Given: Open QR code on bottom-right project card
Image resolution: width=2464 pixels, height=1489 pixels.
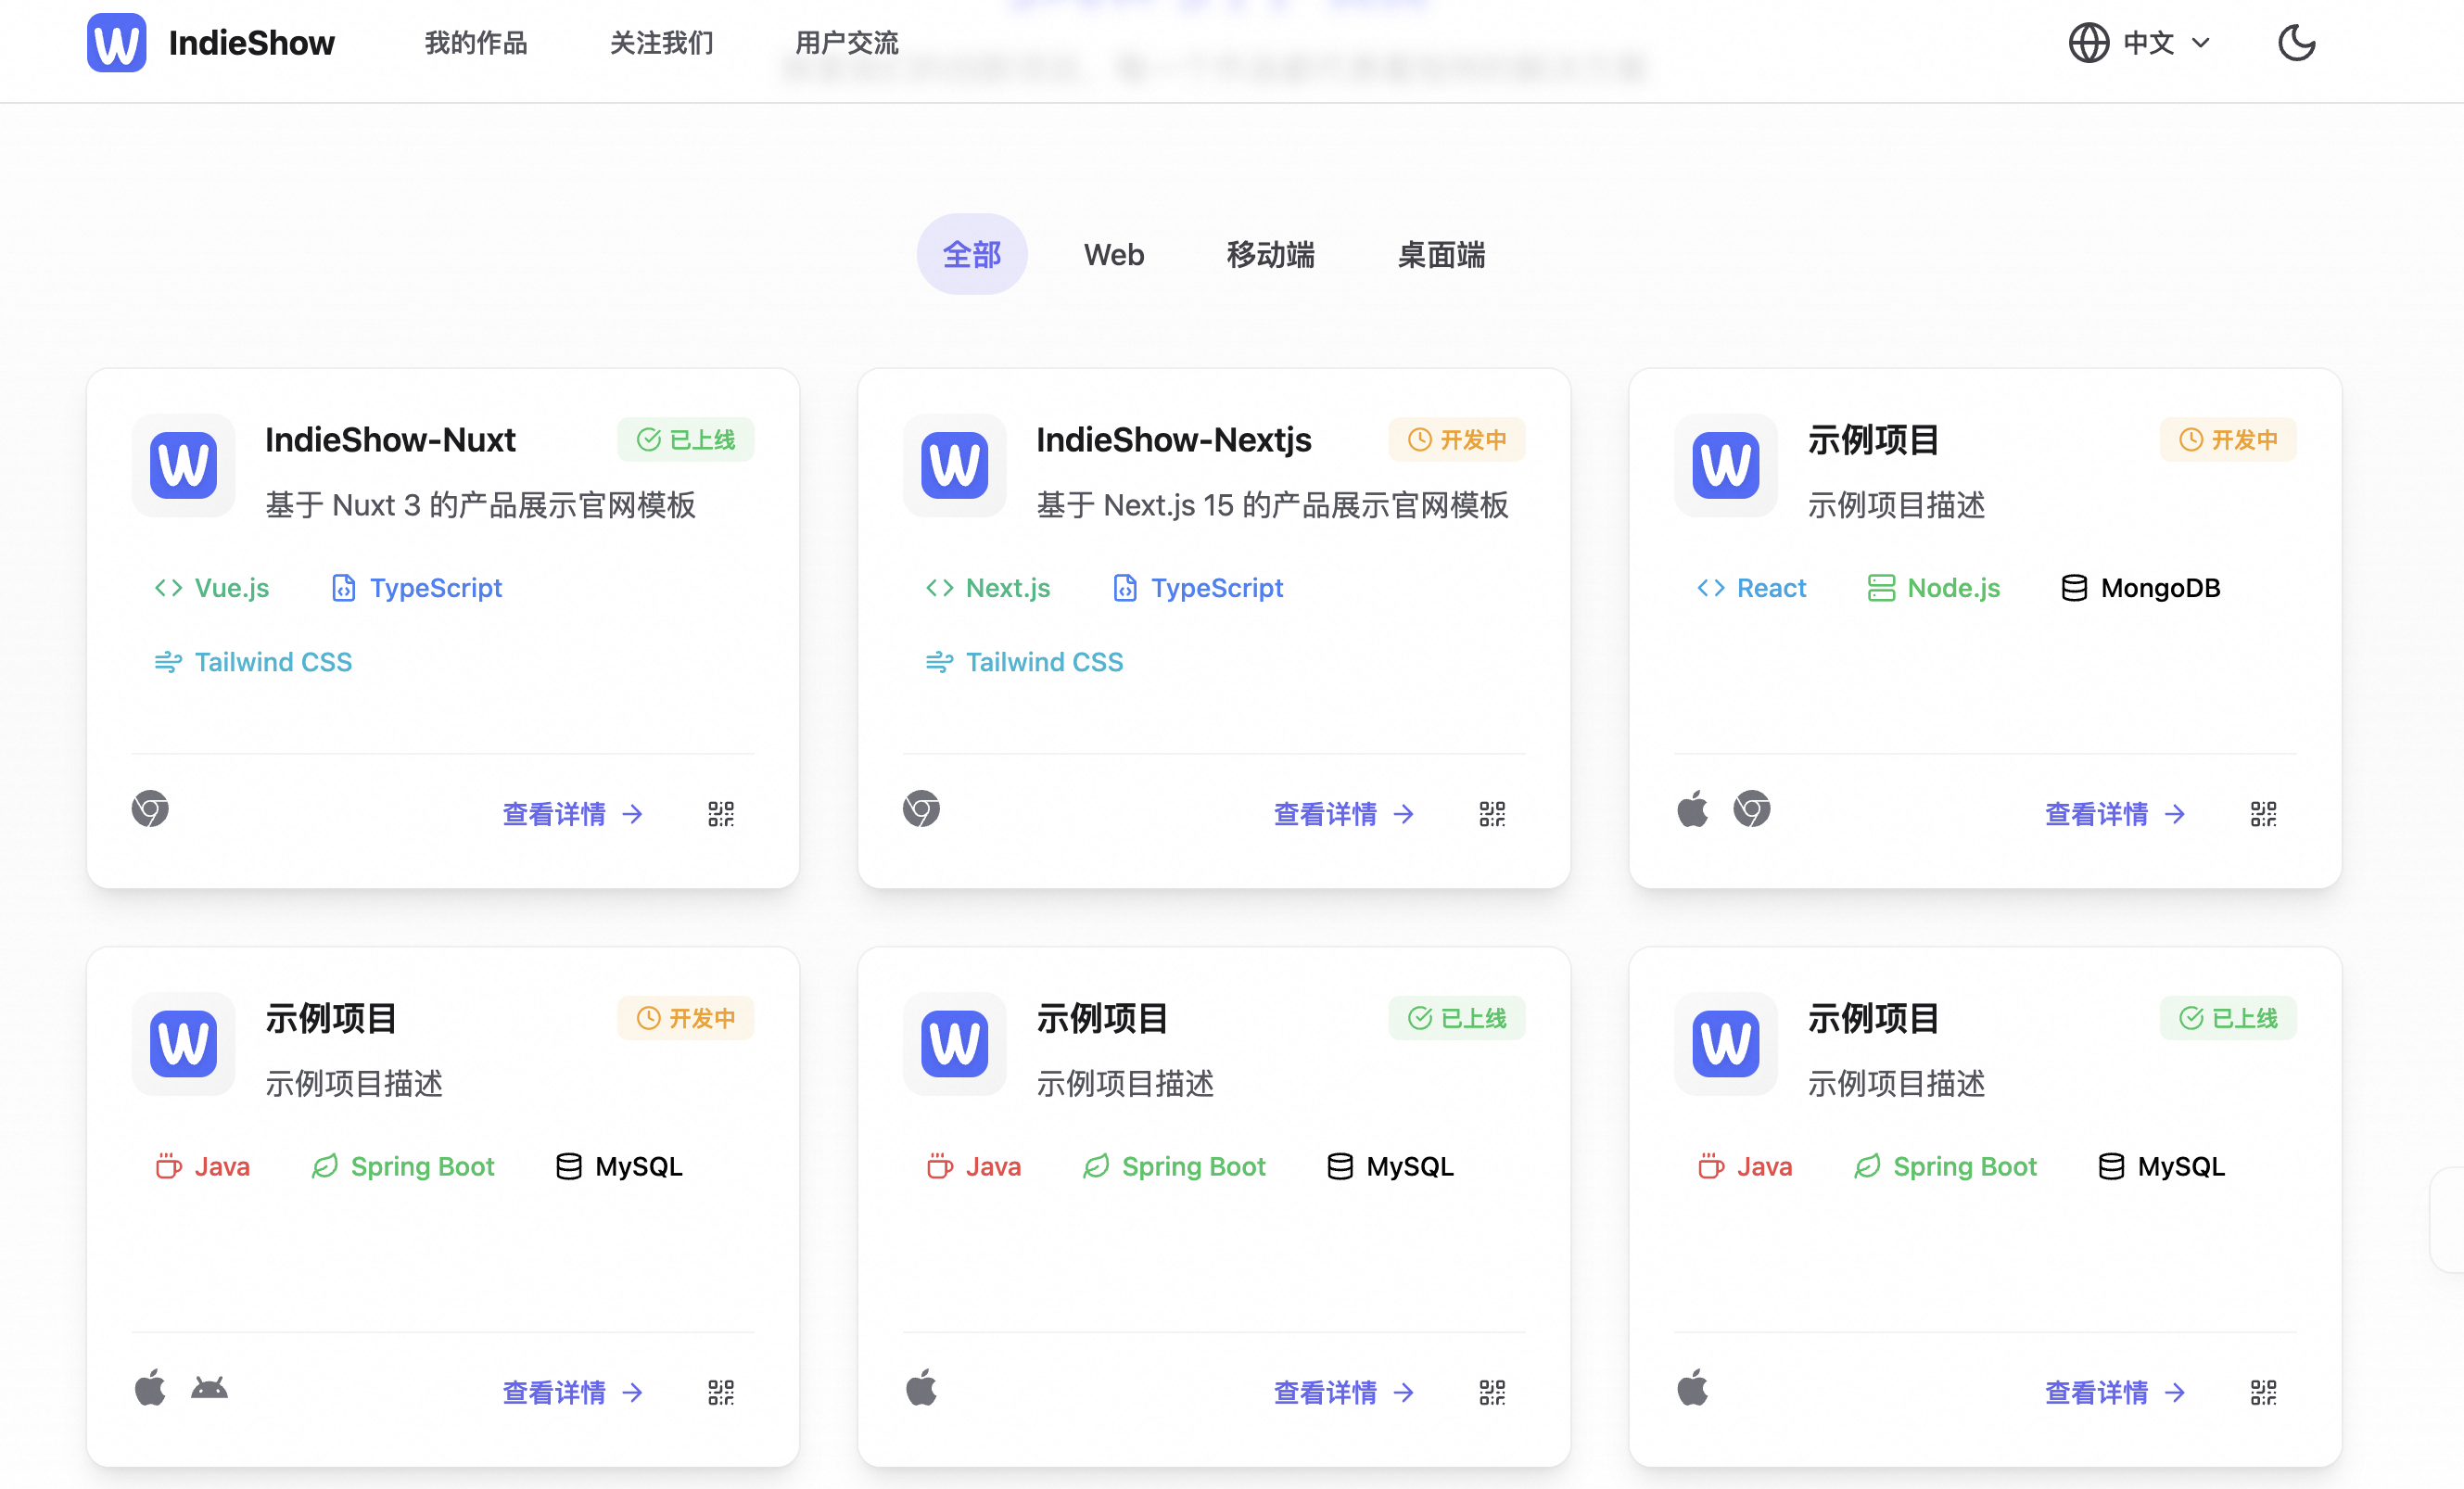Looking at the screenshot, I should click(x=2263, y=1392).
